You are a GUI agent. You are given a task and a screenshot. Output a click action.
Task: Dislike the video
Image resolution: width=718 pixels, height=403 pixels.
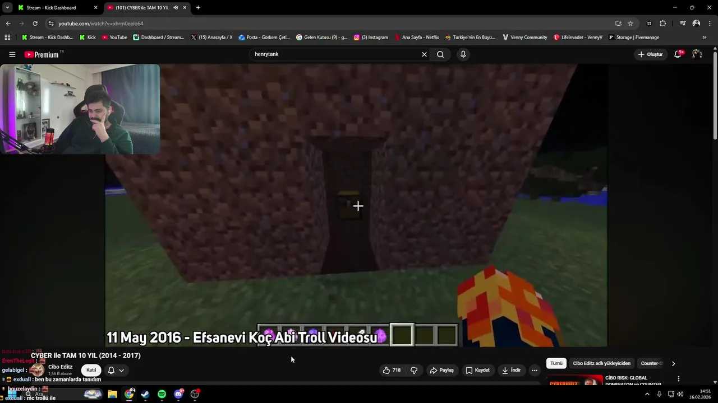[414, 370]
